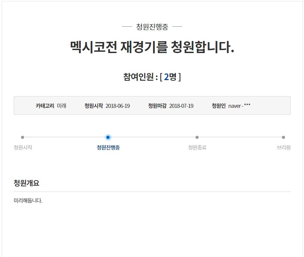Click the deadline date 2018-07-19
The width and height of the screenshot is (304, 257).
[181, 106]
